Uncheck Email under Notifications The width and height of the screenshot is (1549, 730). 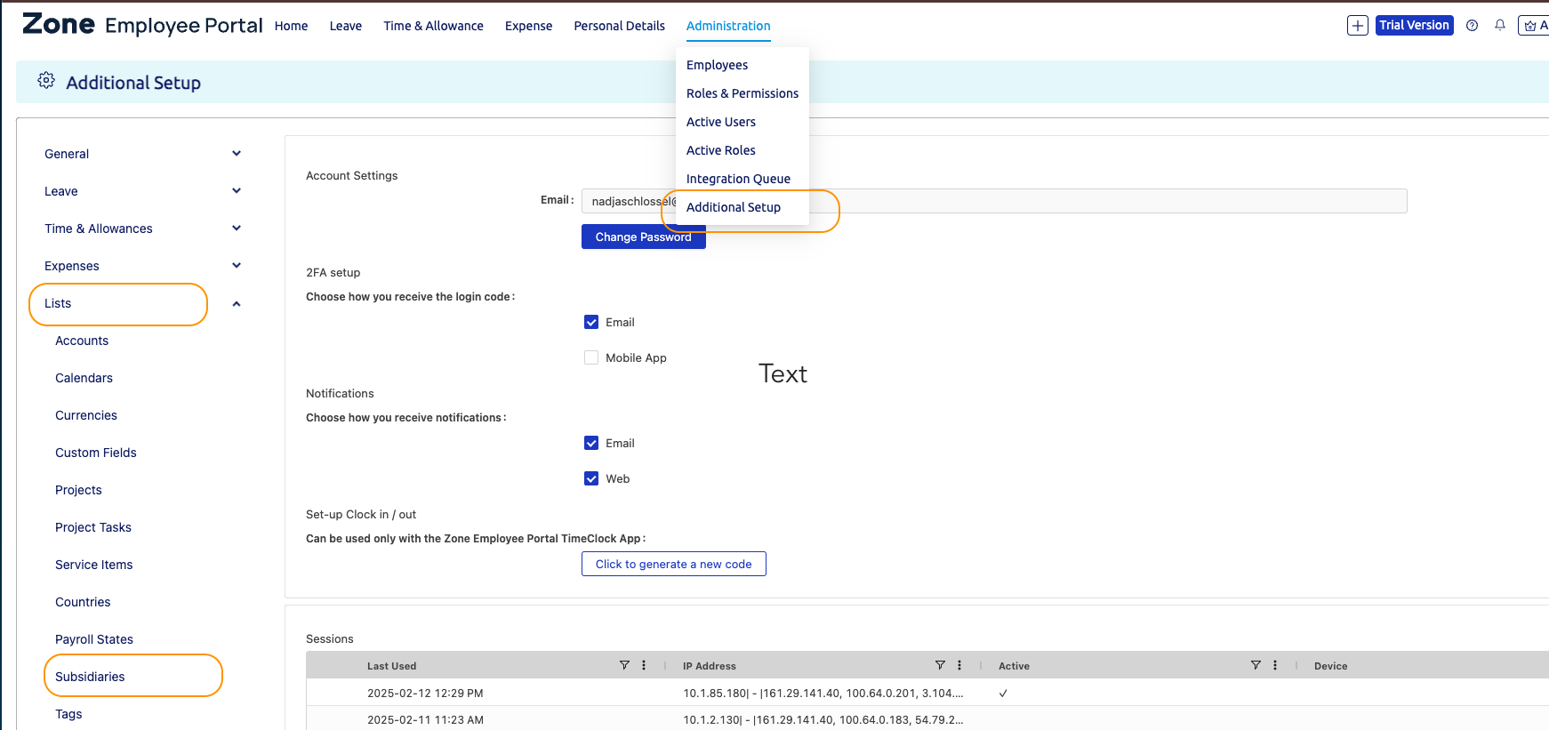pos(591,443)
